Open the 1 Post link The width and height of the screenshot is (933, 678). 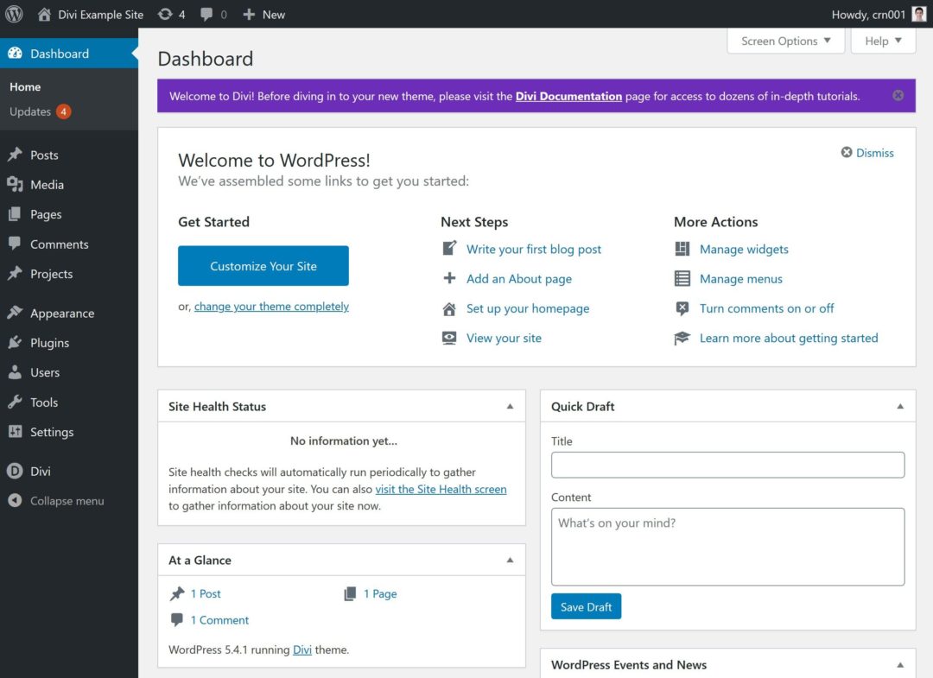(x=206, y=593)
